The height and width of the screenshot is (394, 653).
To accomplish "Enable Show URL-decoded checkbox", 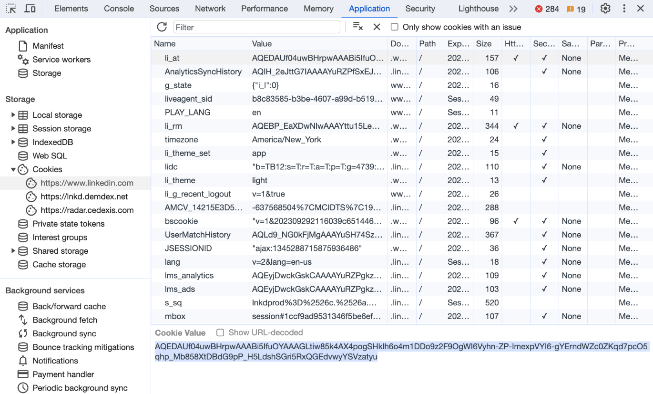I will coord(220,332).
